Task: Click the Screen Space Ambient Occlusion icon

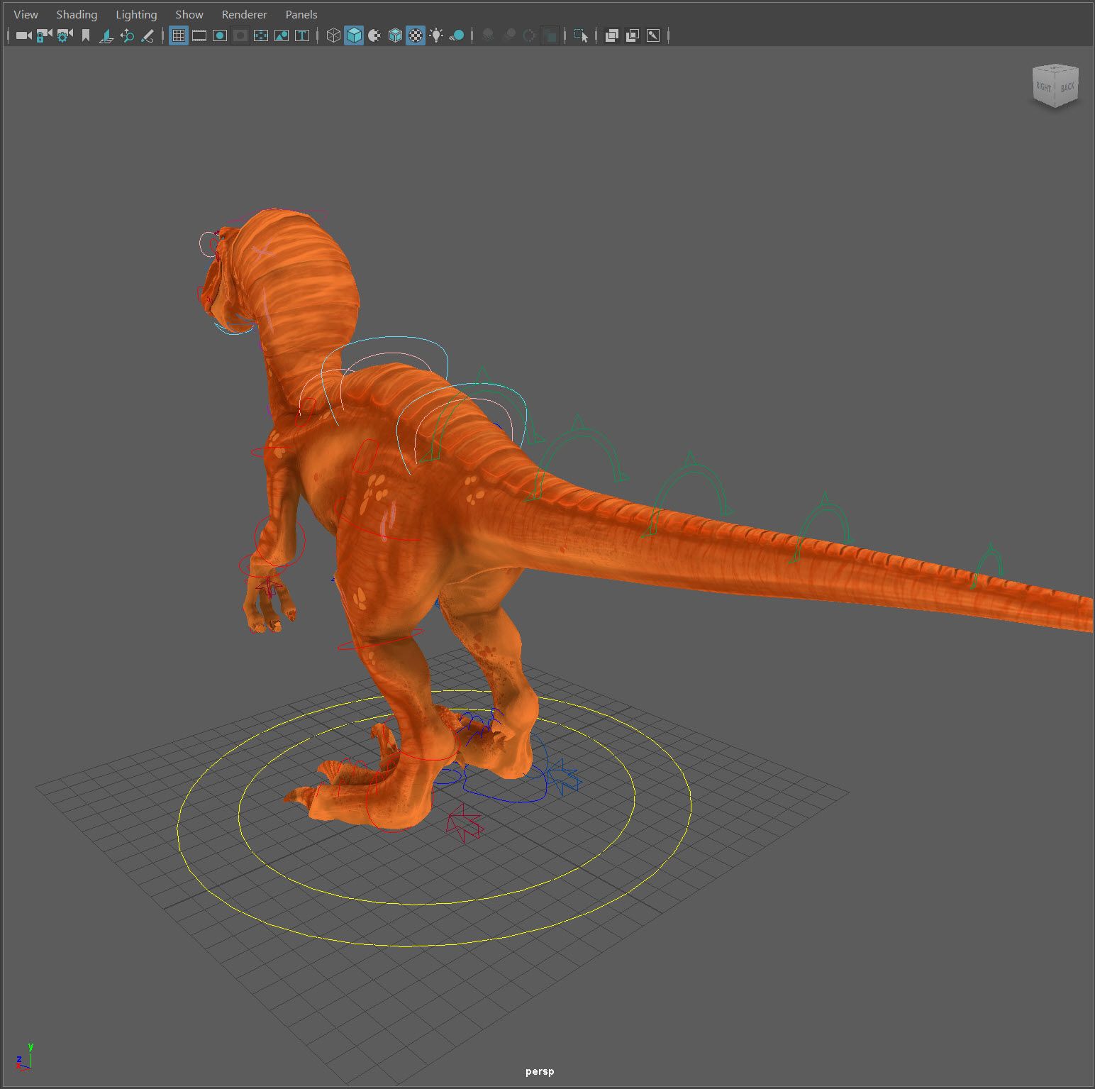Action: pyautogui.click(x=488, y=35)
